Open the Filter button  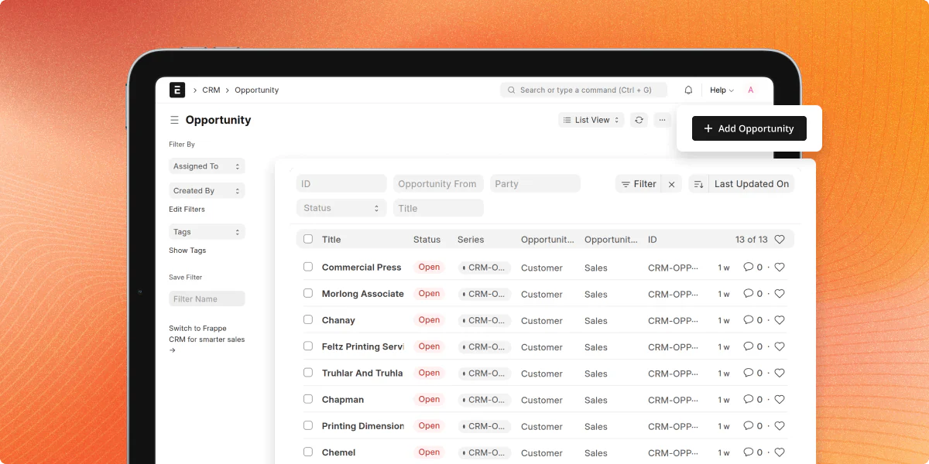[639, 184]
